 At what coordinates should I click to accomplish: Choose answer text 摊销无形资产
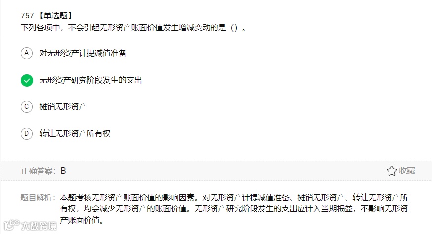pos(63,107)
